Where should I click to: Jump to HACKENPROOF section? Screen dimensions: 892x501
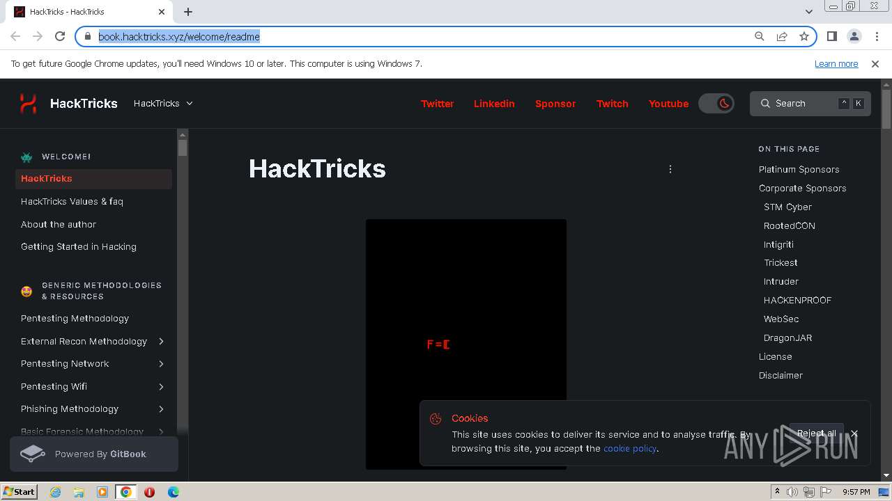797,300
